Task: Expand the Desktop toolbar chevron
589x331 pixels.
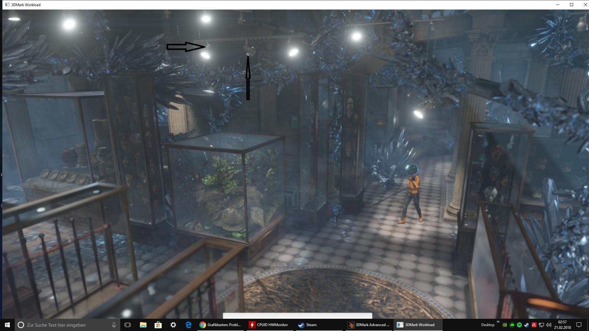Action: click(498, 322)
